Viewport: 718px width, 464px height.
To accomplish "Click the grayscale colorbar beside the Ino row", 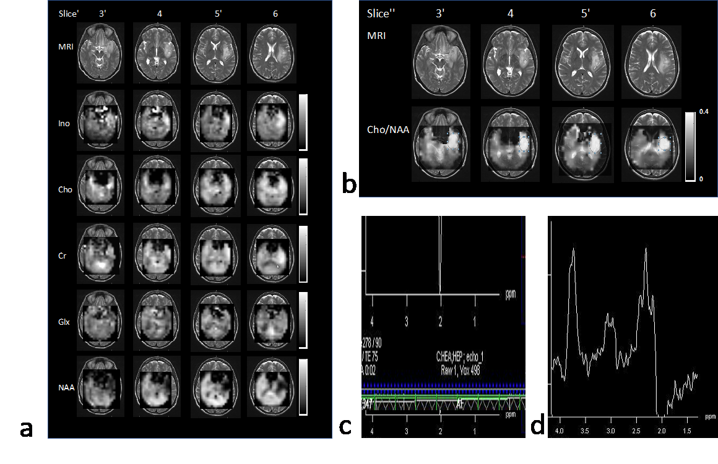I will [303, 122].
